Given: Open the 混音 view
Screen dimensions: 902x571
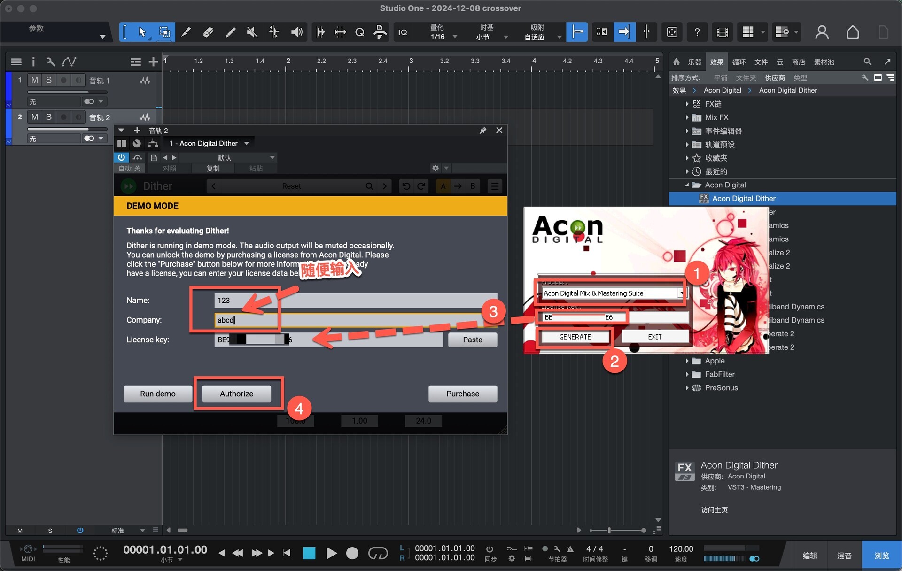Looking at the screenshot, I should [844, 556].
